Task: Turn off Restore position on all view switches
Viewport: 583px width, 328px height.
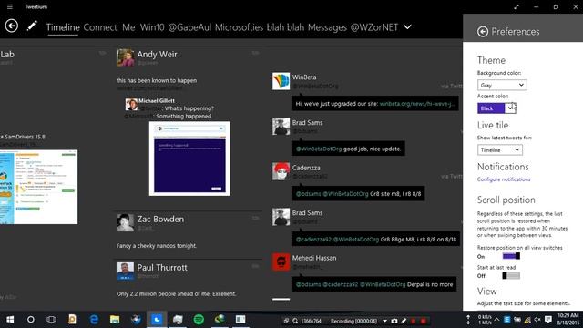Action: pyautogui.click(x=511, y=256)
